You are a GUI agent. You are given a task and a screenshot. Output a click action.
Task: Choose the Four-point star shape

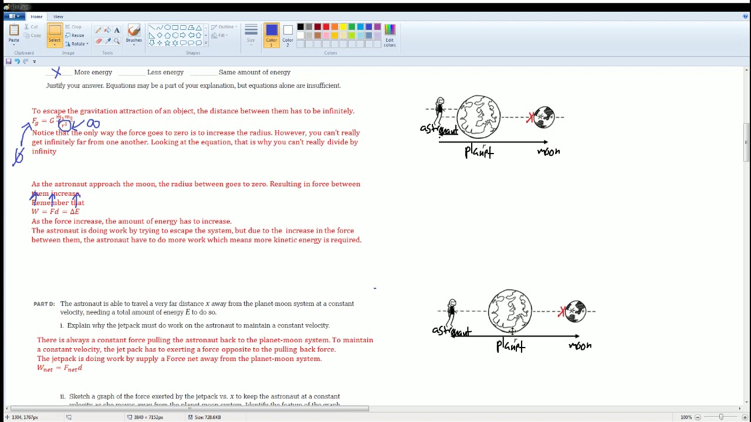159,43
